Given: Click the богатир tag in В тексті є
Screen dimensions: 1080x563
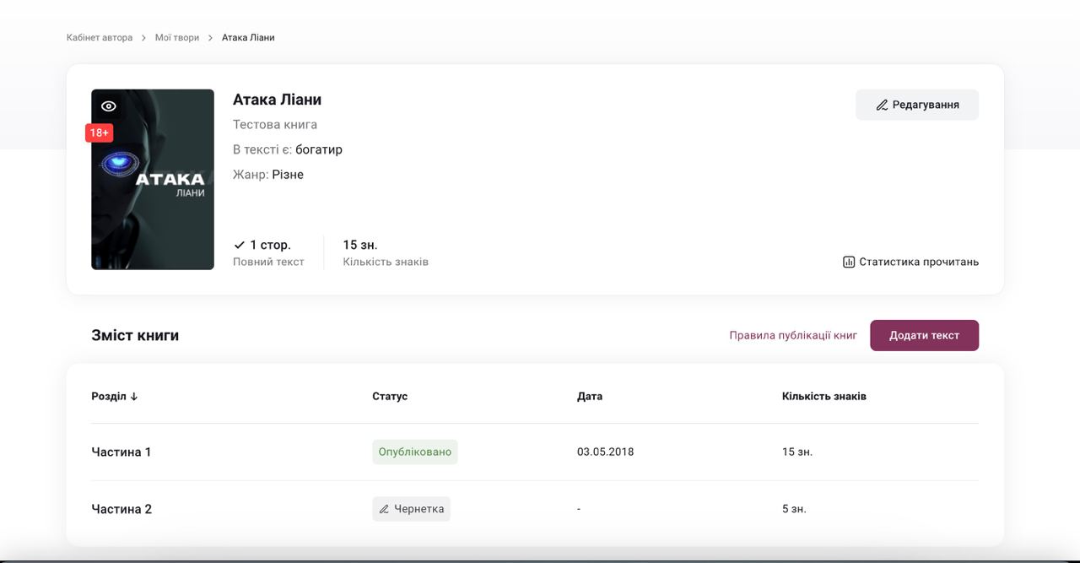Looking at the screenshot, I should click(319, 149).
